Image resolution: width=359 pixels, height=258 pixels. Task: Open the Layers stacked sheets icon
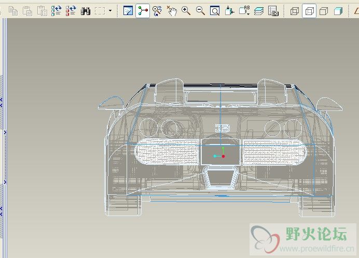pos(259,11)
